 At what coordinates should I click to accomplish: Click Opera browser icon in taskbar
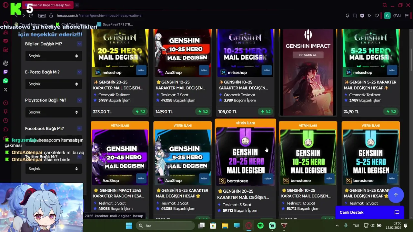coord(248,226)
